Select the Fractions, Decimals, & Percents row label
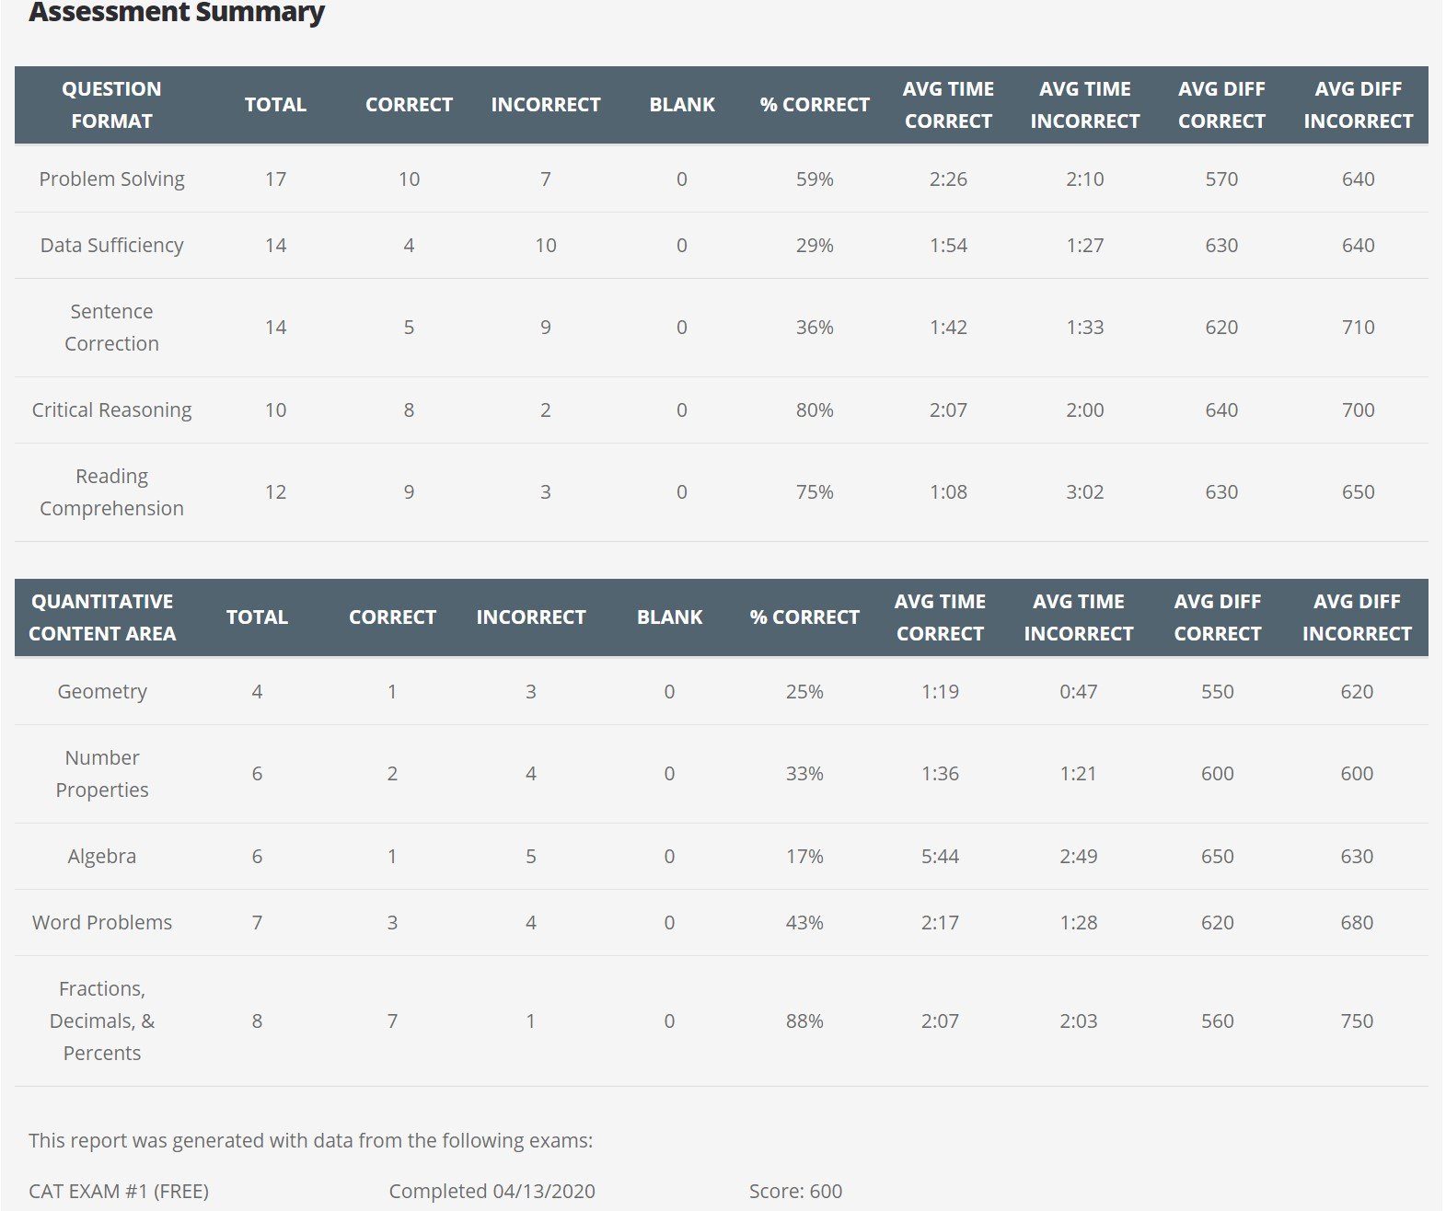This screenshot has height=1211, width=1446. tap(102, 1021)
